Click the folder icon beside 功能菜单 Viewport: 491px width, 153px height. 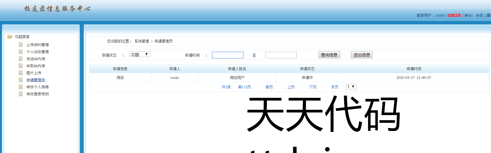tap(10, 37)
